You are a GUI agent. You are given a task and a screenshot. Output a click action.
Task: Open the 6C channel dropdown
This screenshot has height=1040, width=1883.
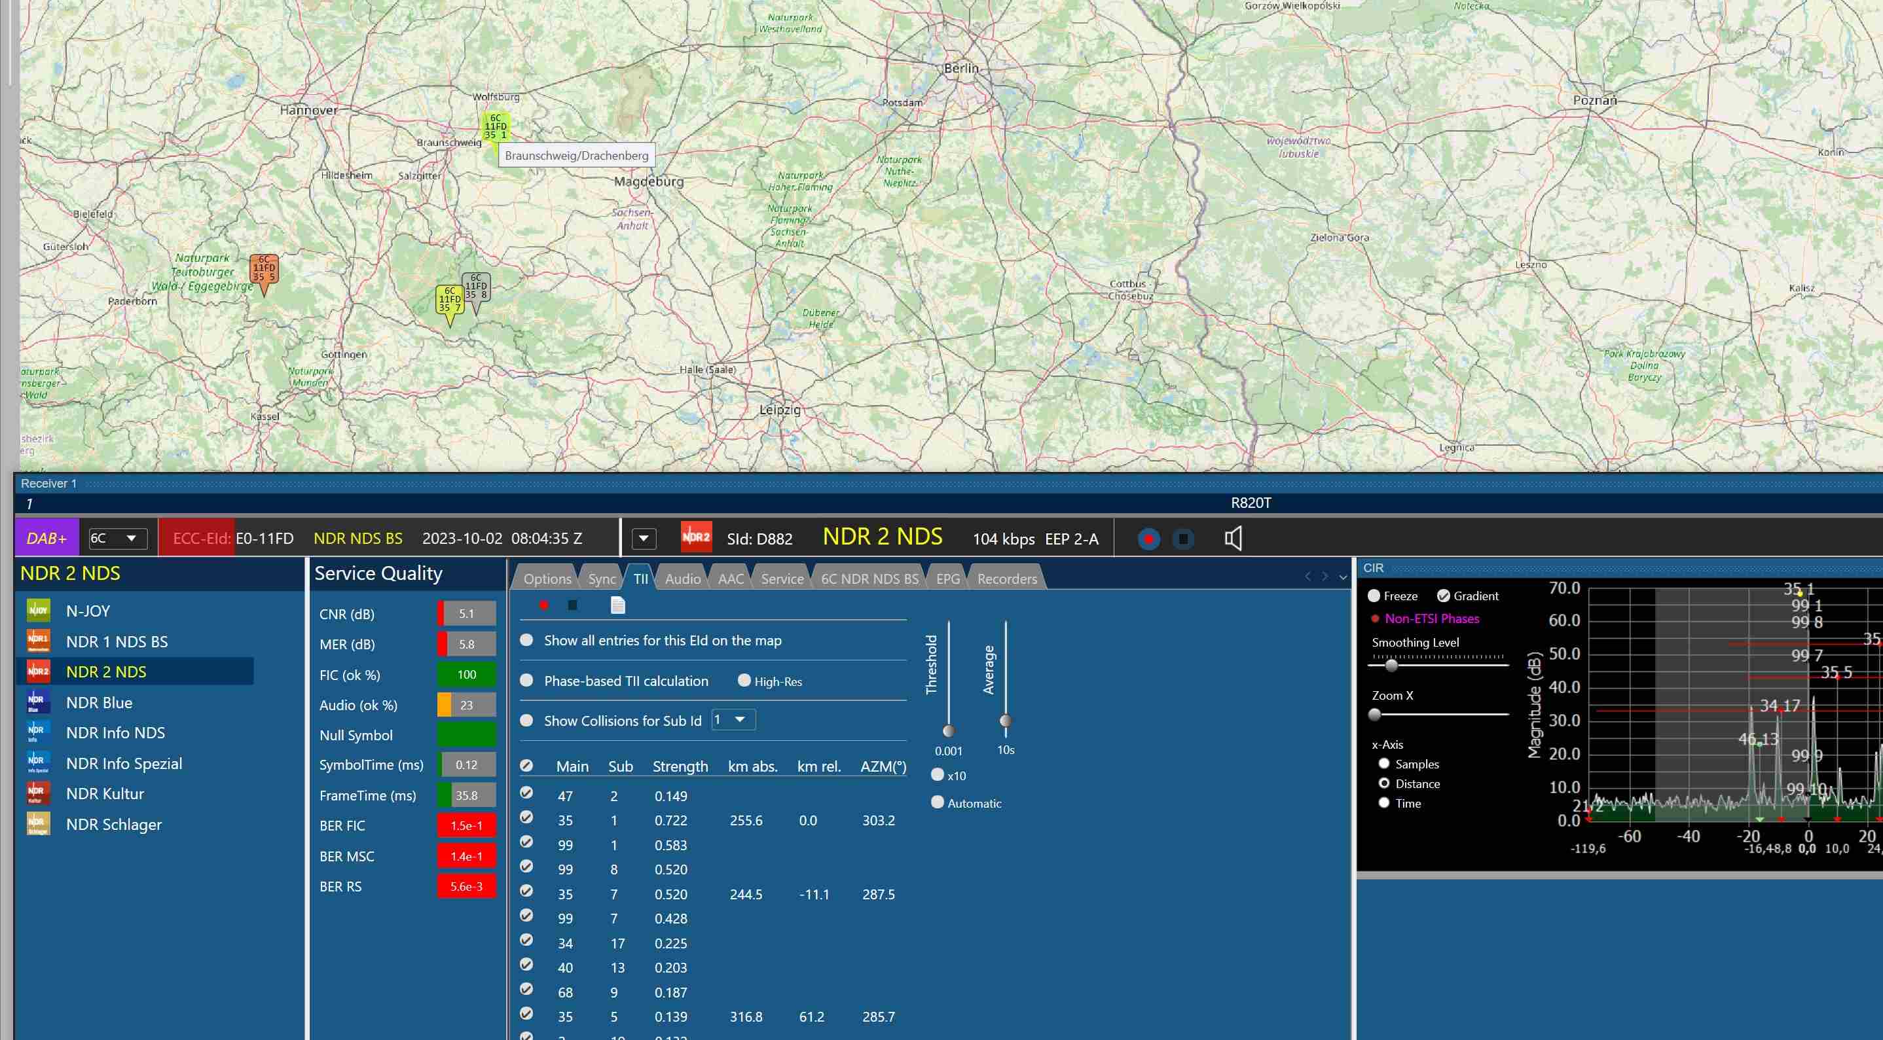tap(118, 539)
